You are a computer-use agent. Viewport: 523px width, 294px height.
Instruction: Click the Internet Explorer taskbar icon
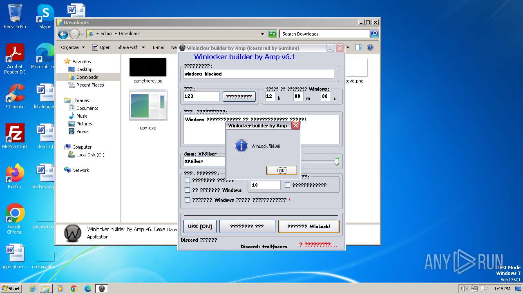pyautogui.click(x=32, y=289)
